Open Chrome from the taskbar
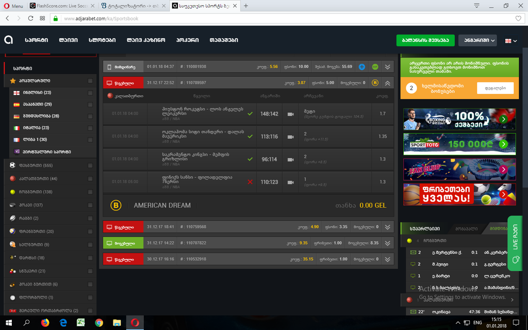 click(x=98, y=323)
